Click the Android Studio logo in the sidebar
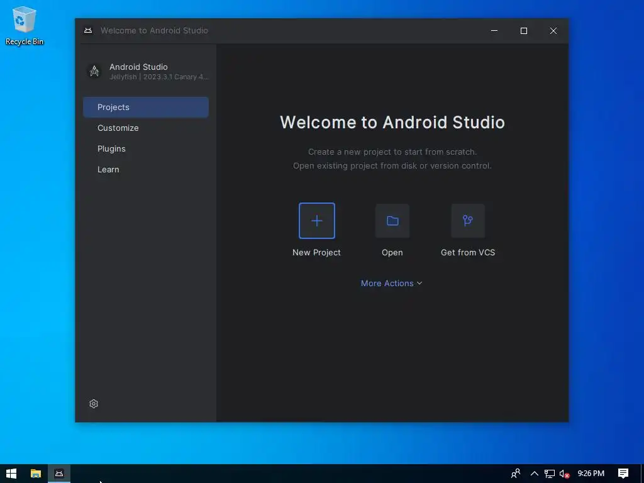The image size is (644, 483). pyautogui.click(x=94, y=71)
